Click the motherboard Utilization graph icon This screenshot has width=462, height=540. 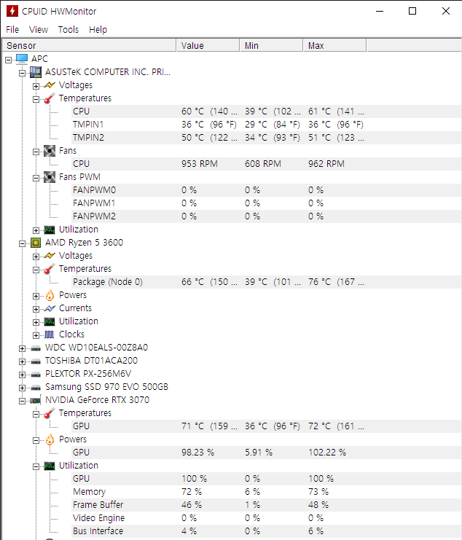(50, 230)
